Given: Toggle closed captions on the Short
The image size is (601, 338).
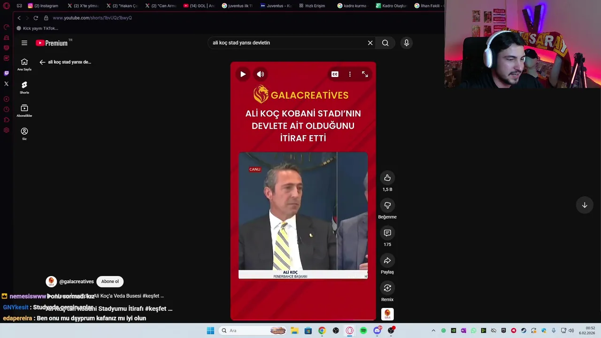Looking at the screenshot, I should [335, 74].
